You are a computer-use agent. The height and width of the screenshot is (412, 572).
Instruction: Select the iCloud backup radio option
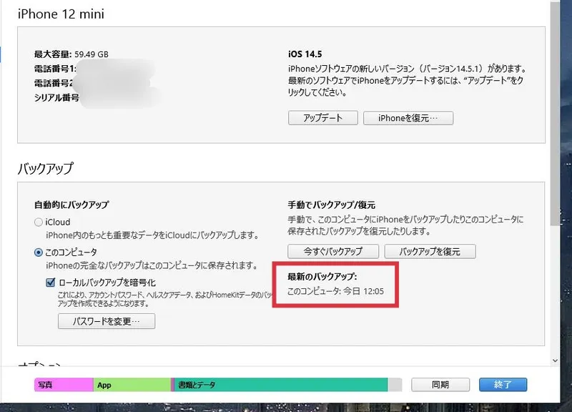(39, 222)
